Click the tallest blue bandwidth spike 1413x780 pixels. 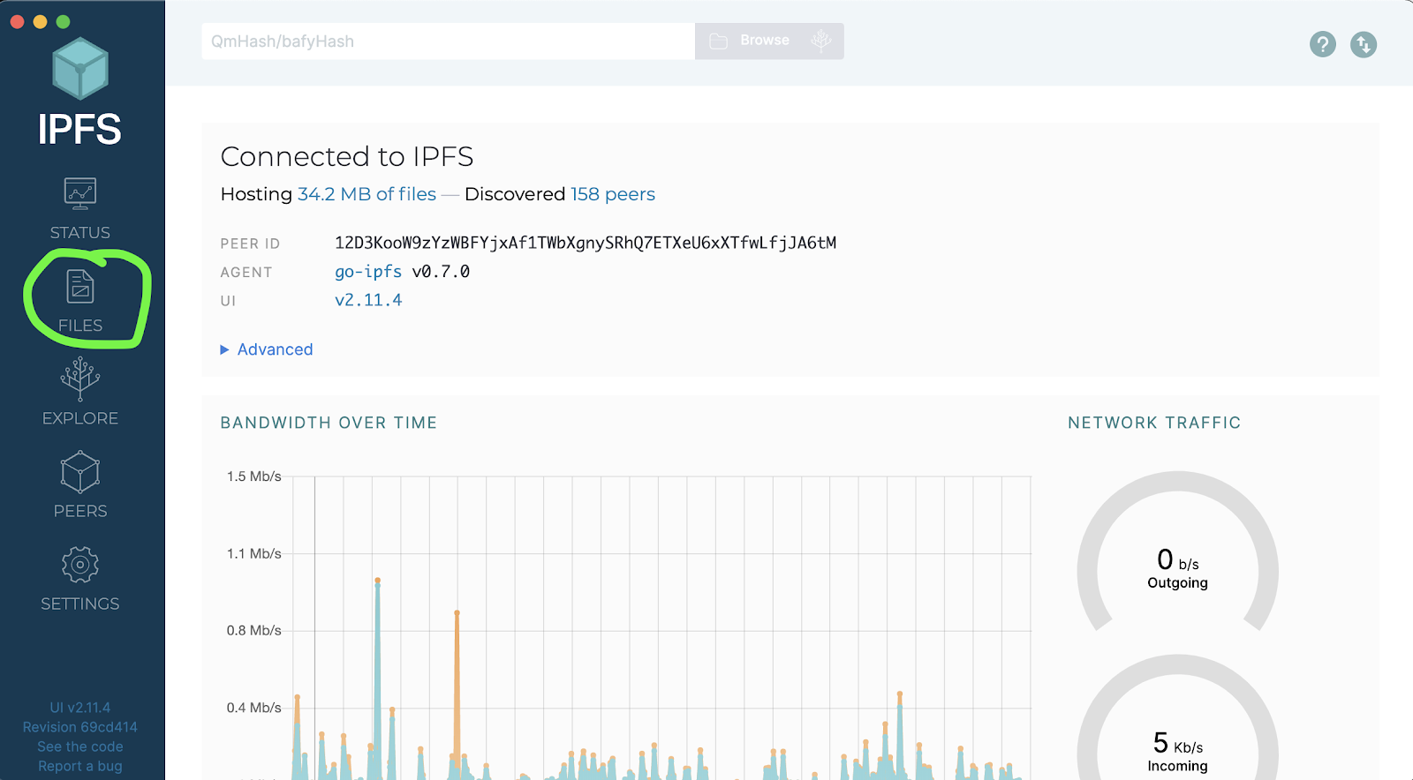tap(378, 679)
